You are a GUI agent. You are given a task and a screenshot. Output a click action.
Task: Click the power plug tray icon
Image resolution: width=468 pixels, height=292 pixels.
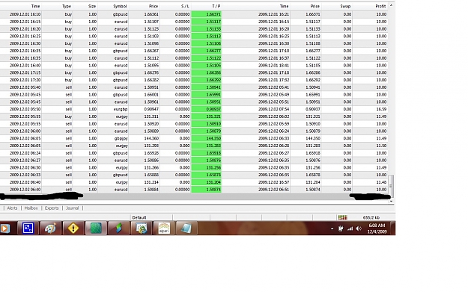341,229
